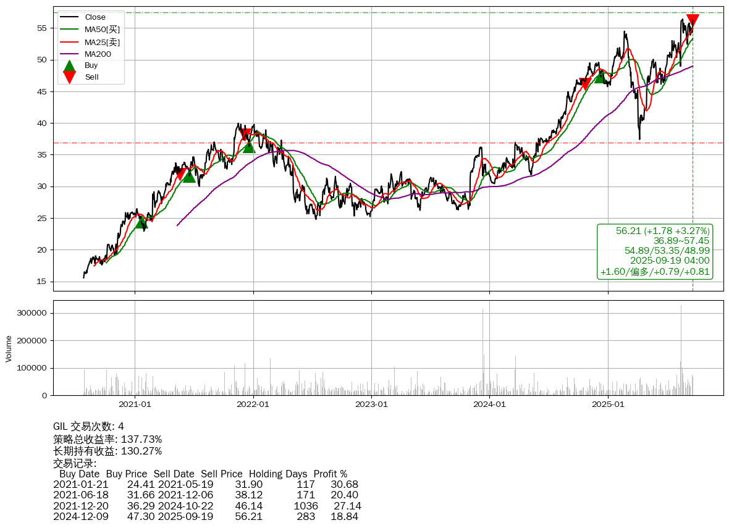The image size is (729, 528).
Task: Click the trade record row starting 2021-12-20
Action: 207,506
